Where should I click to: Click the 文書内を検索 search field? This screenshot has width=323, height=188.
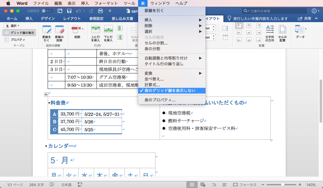click(x=274, y=11)
